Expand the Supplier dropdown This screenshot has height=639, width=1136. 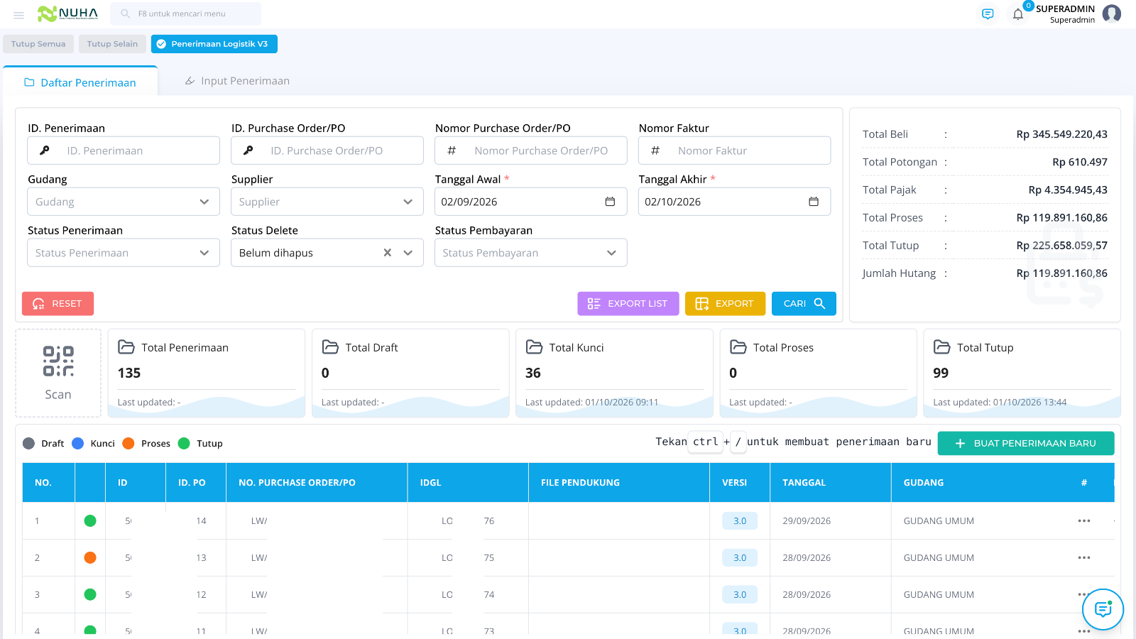pos(327,202)
